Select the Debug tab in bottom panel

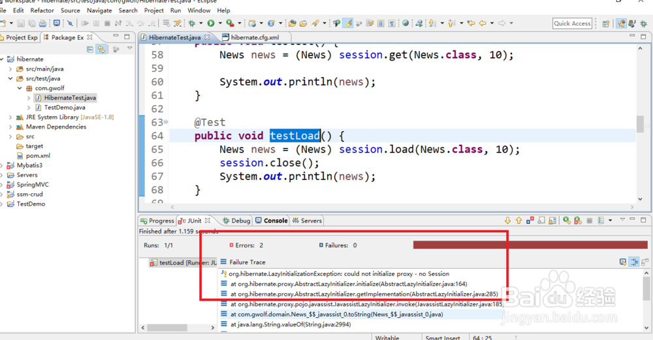click(236, 221)
